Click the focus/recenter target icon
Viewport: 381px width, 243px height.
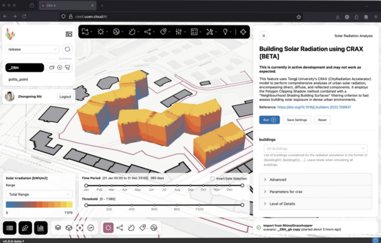80,228
